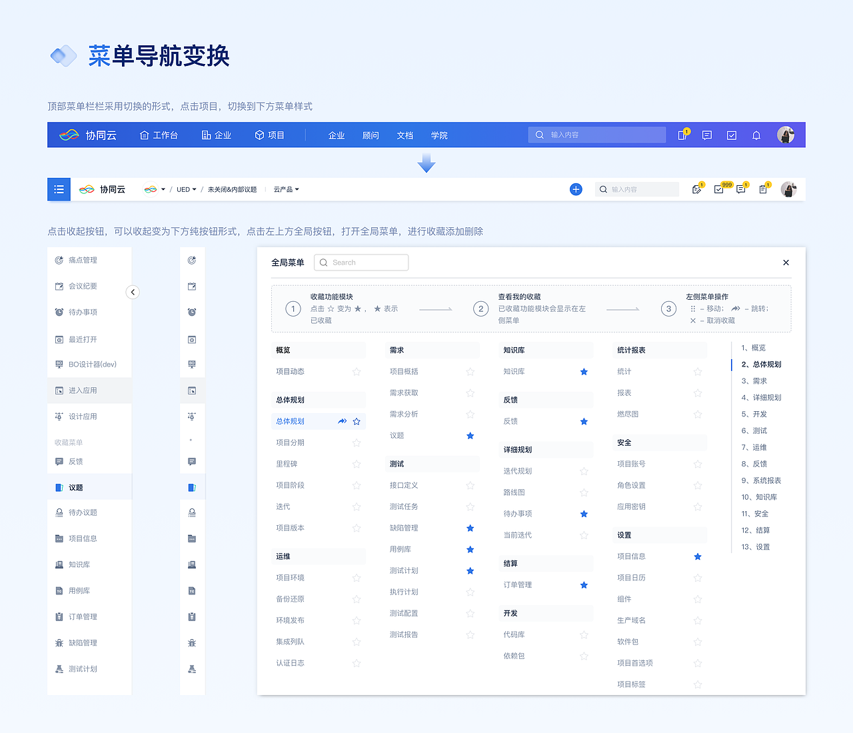Click the search box in the 全局菜单 panel

(x=361, y=263)
